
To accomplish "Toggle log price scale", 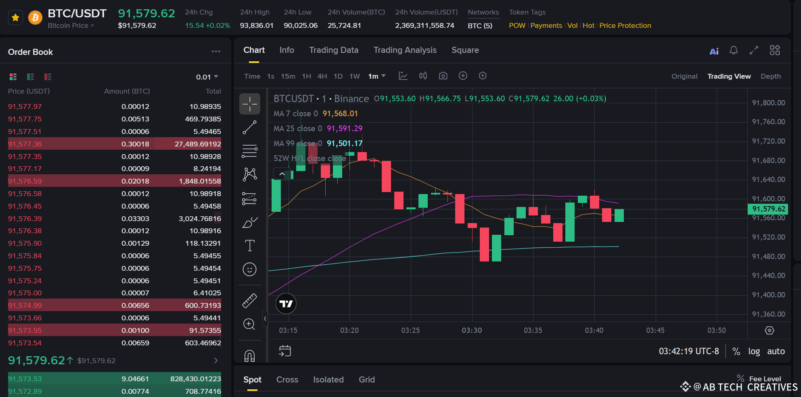I will [754, 351].
